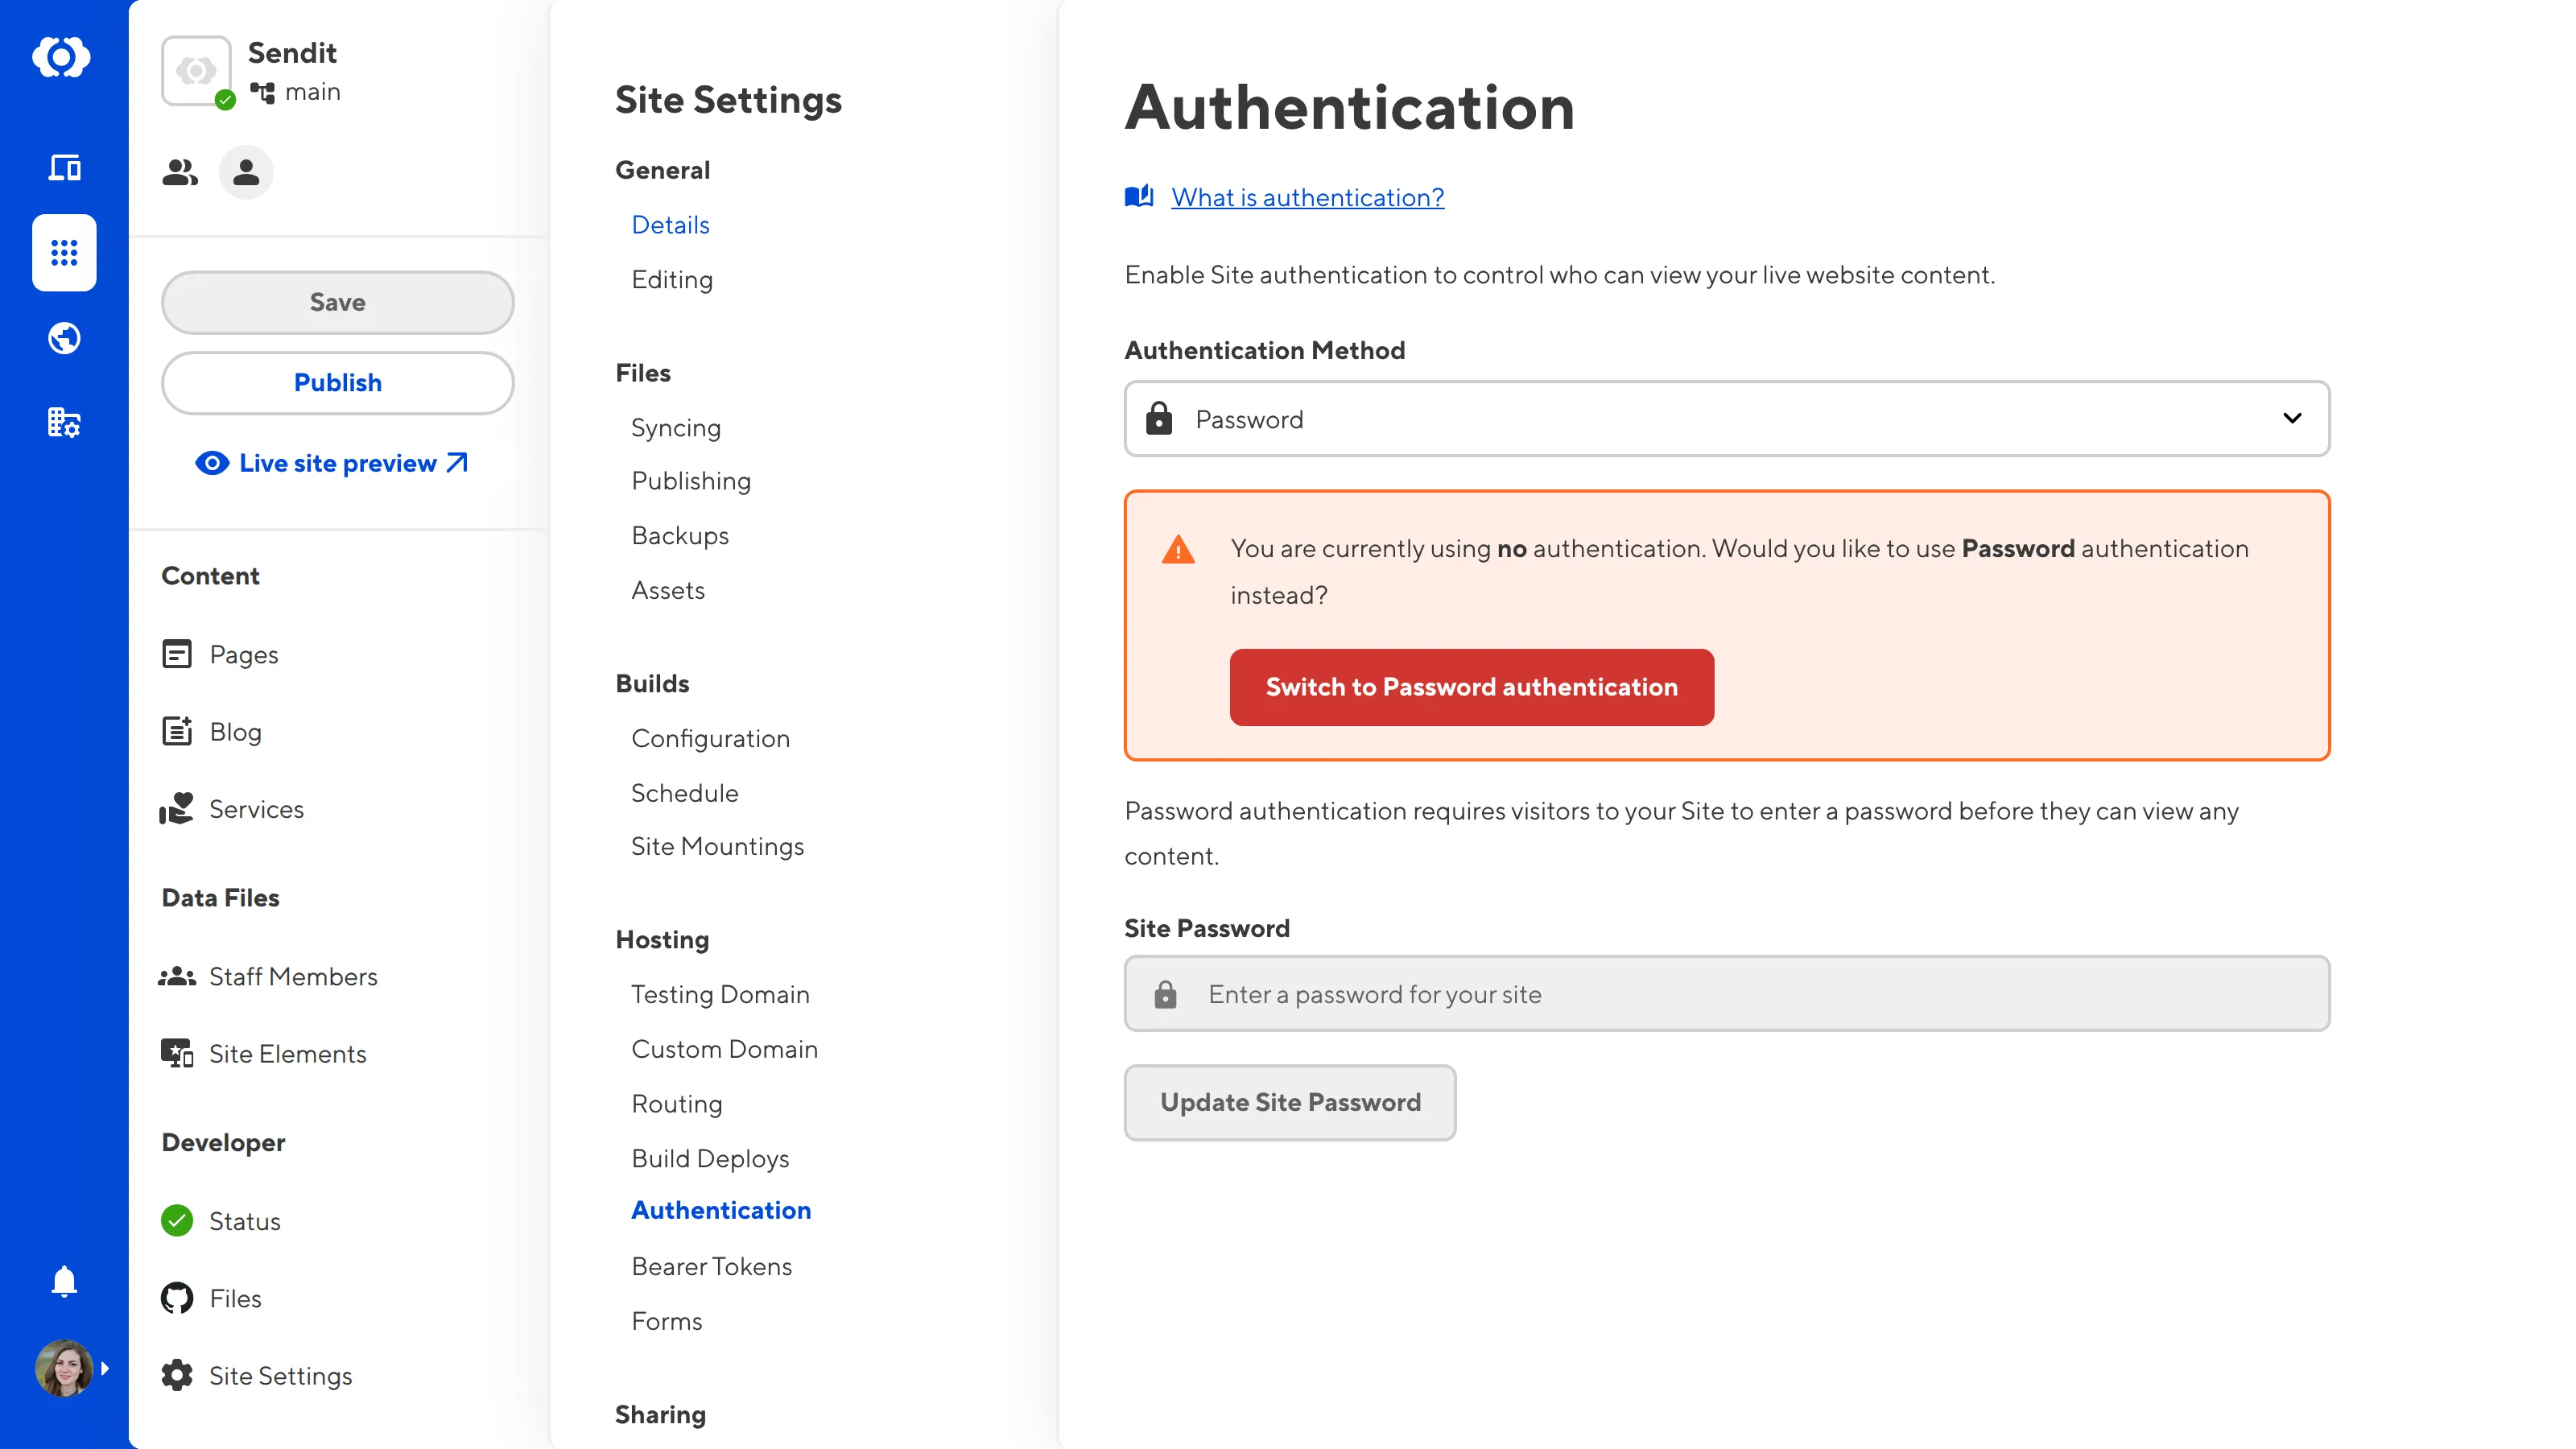Expand user profile menu arrow
The image size is (2576, 1449).
point(105,1368)
